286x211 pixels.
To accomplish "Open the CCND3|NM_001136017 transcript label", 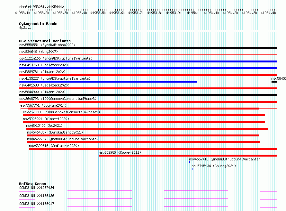I will coord(37,204).
